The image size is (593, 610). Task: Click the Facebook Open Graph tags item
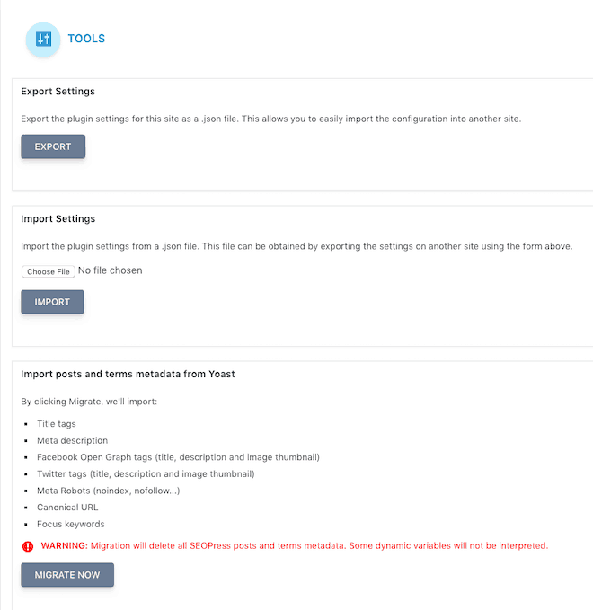178,457
